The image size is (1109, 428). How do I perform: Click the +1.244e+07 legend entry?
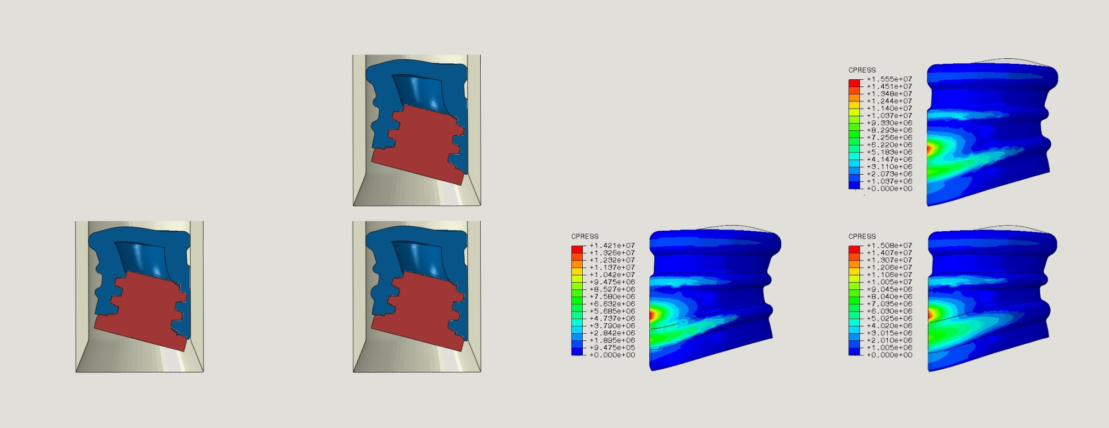click(889, 101)
